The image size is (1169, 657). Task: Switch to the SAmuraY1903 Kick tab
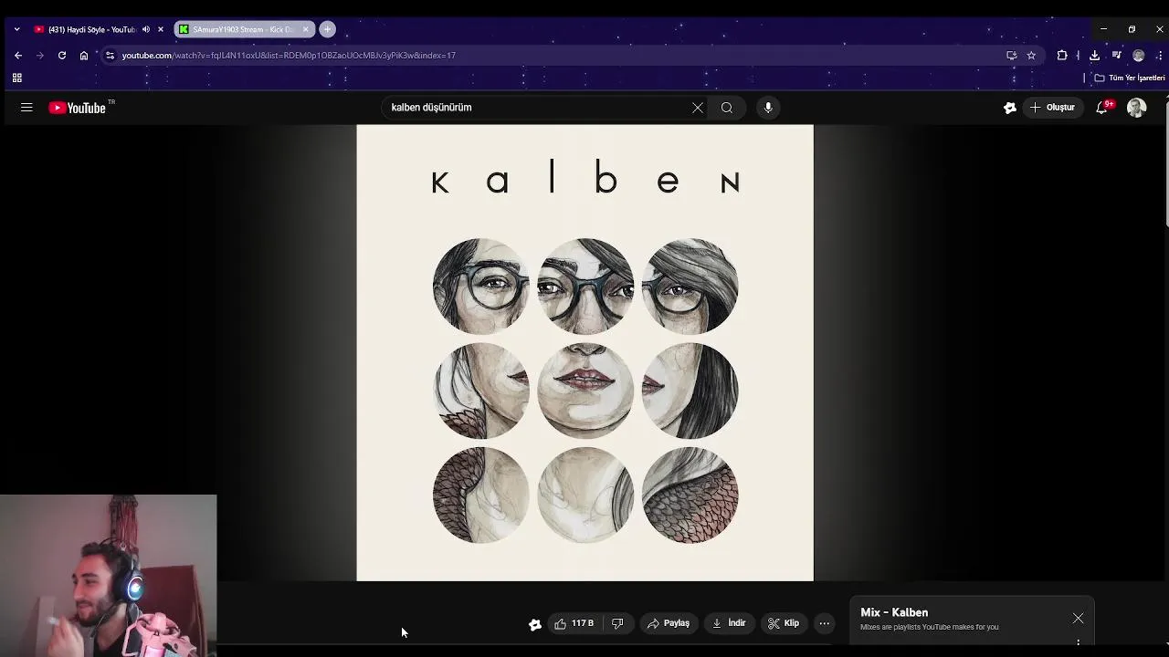coord(242,29)
